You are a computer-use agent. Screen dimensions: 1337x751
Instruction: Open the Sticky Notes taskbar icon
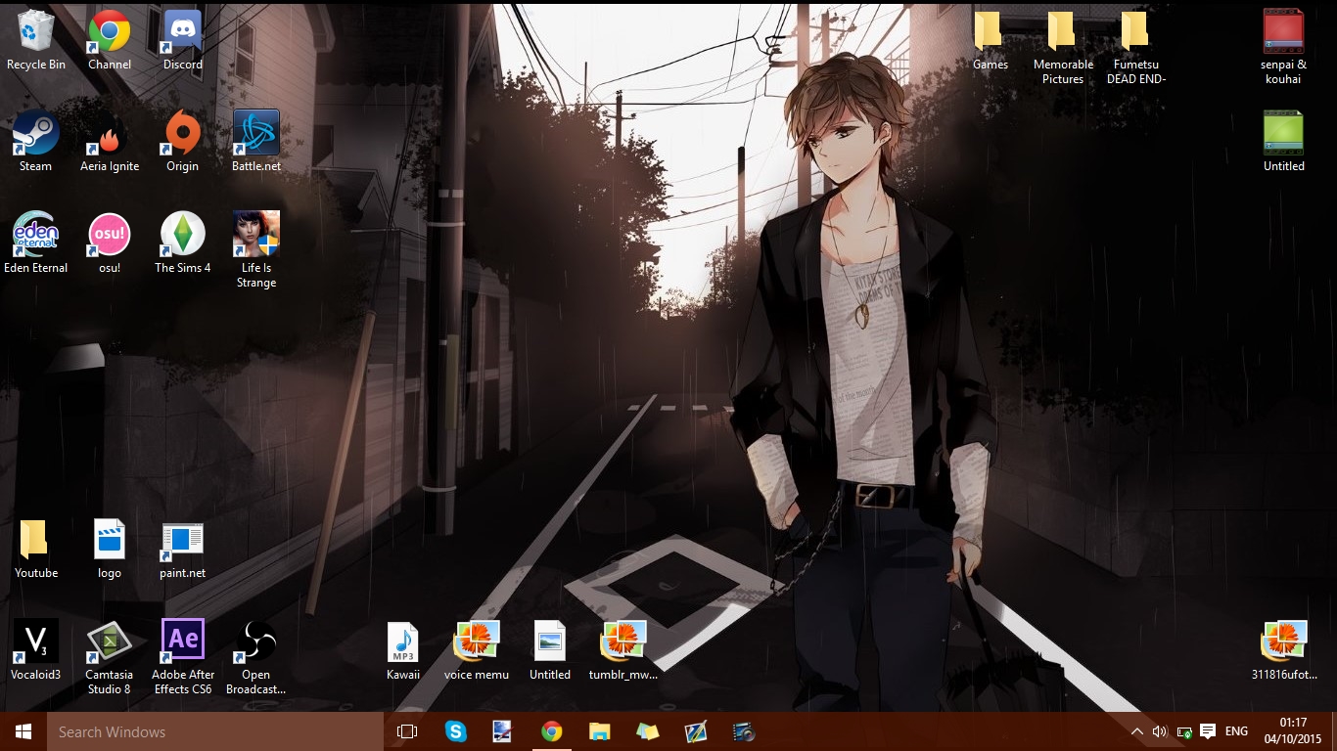coord(647,731)
